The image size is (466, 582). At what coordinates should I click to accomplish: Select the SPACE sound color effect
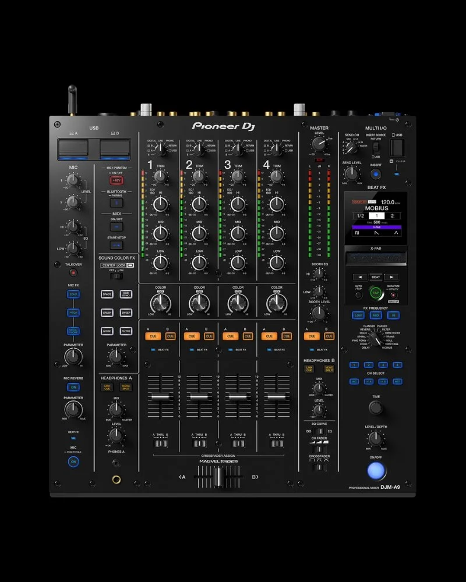click(107, 294)
